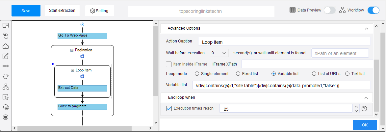The height and width of the screenshot is (132, 386).
Task: Toggle the Workflow switch off
Action: [373, 10]
